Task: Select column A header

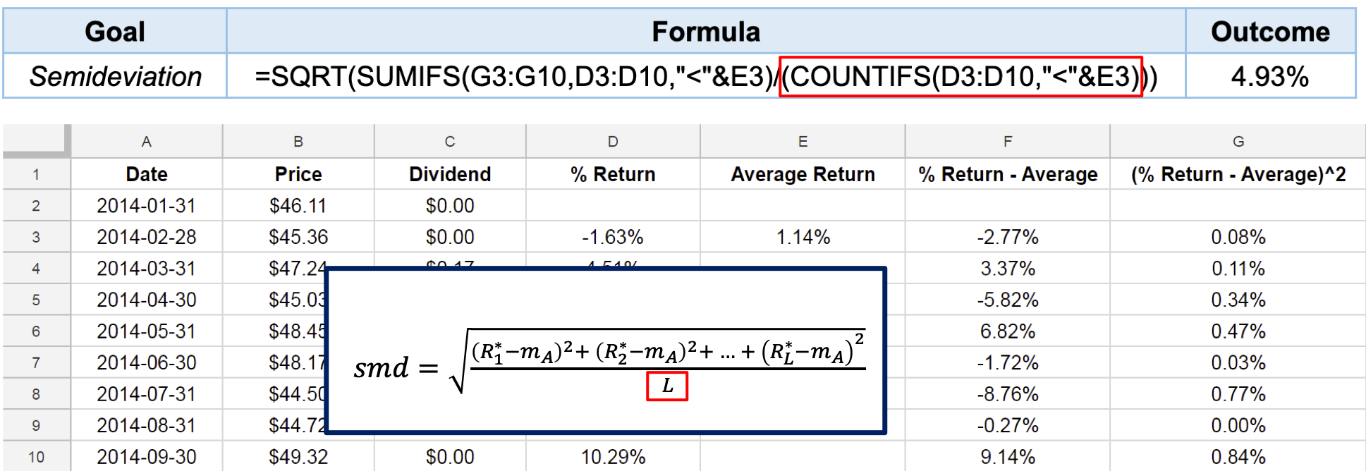Action: click(x=147, y=142)
